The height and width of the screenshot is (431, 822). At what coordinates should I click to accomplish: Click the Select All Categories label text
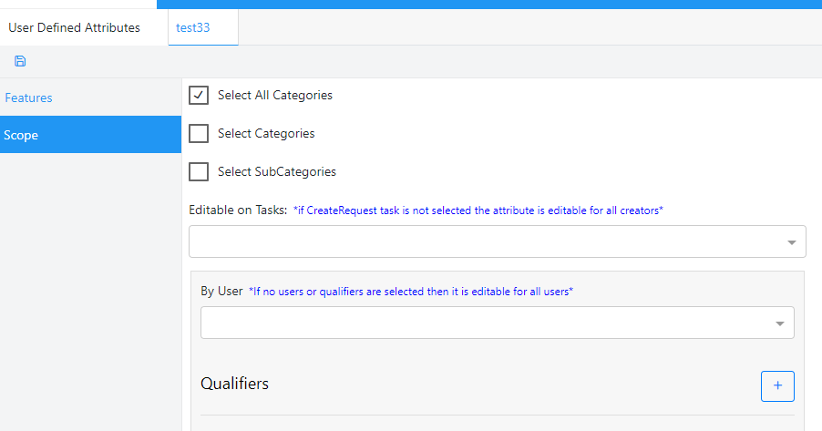click(x=274, y=95)
